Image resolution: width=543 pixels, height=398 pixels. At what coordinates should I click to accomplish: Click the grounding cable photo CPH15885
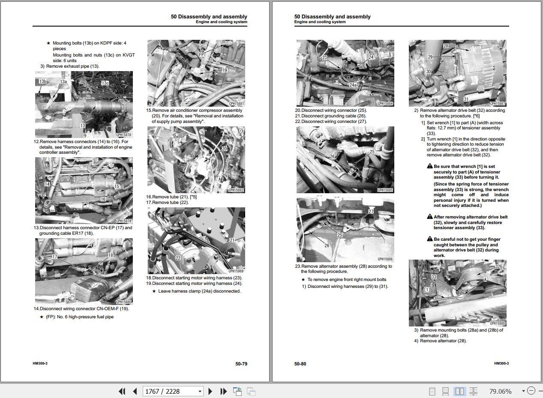(345, 159)
